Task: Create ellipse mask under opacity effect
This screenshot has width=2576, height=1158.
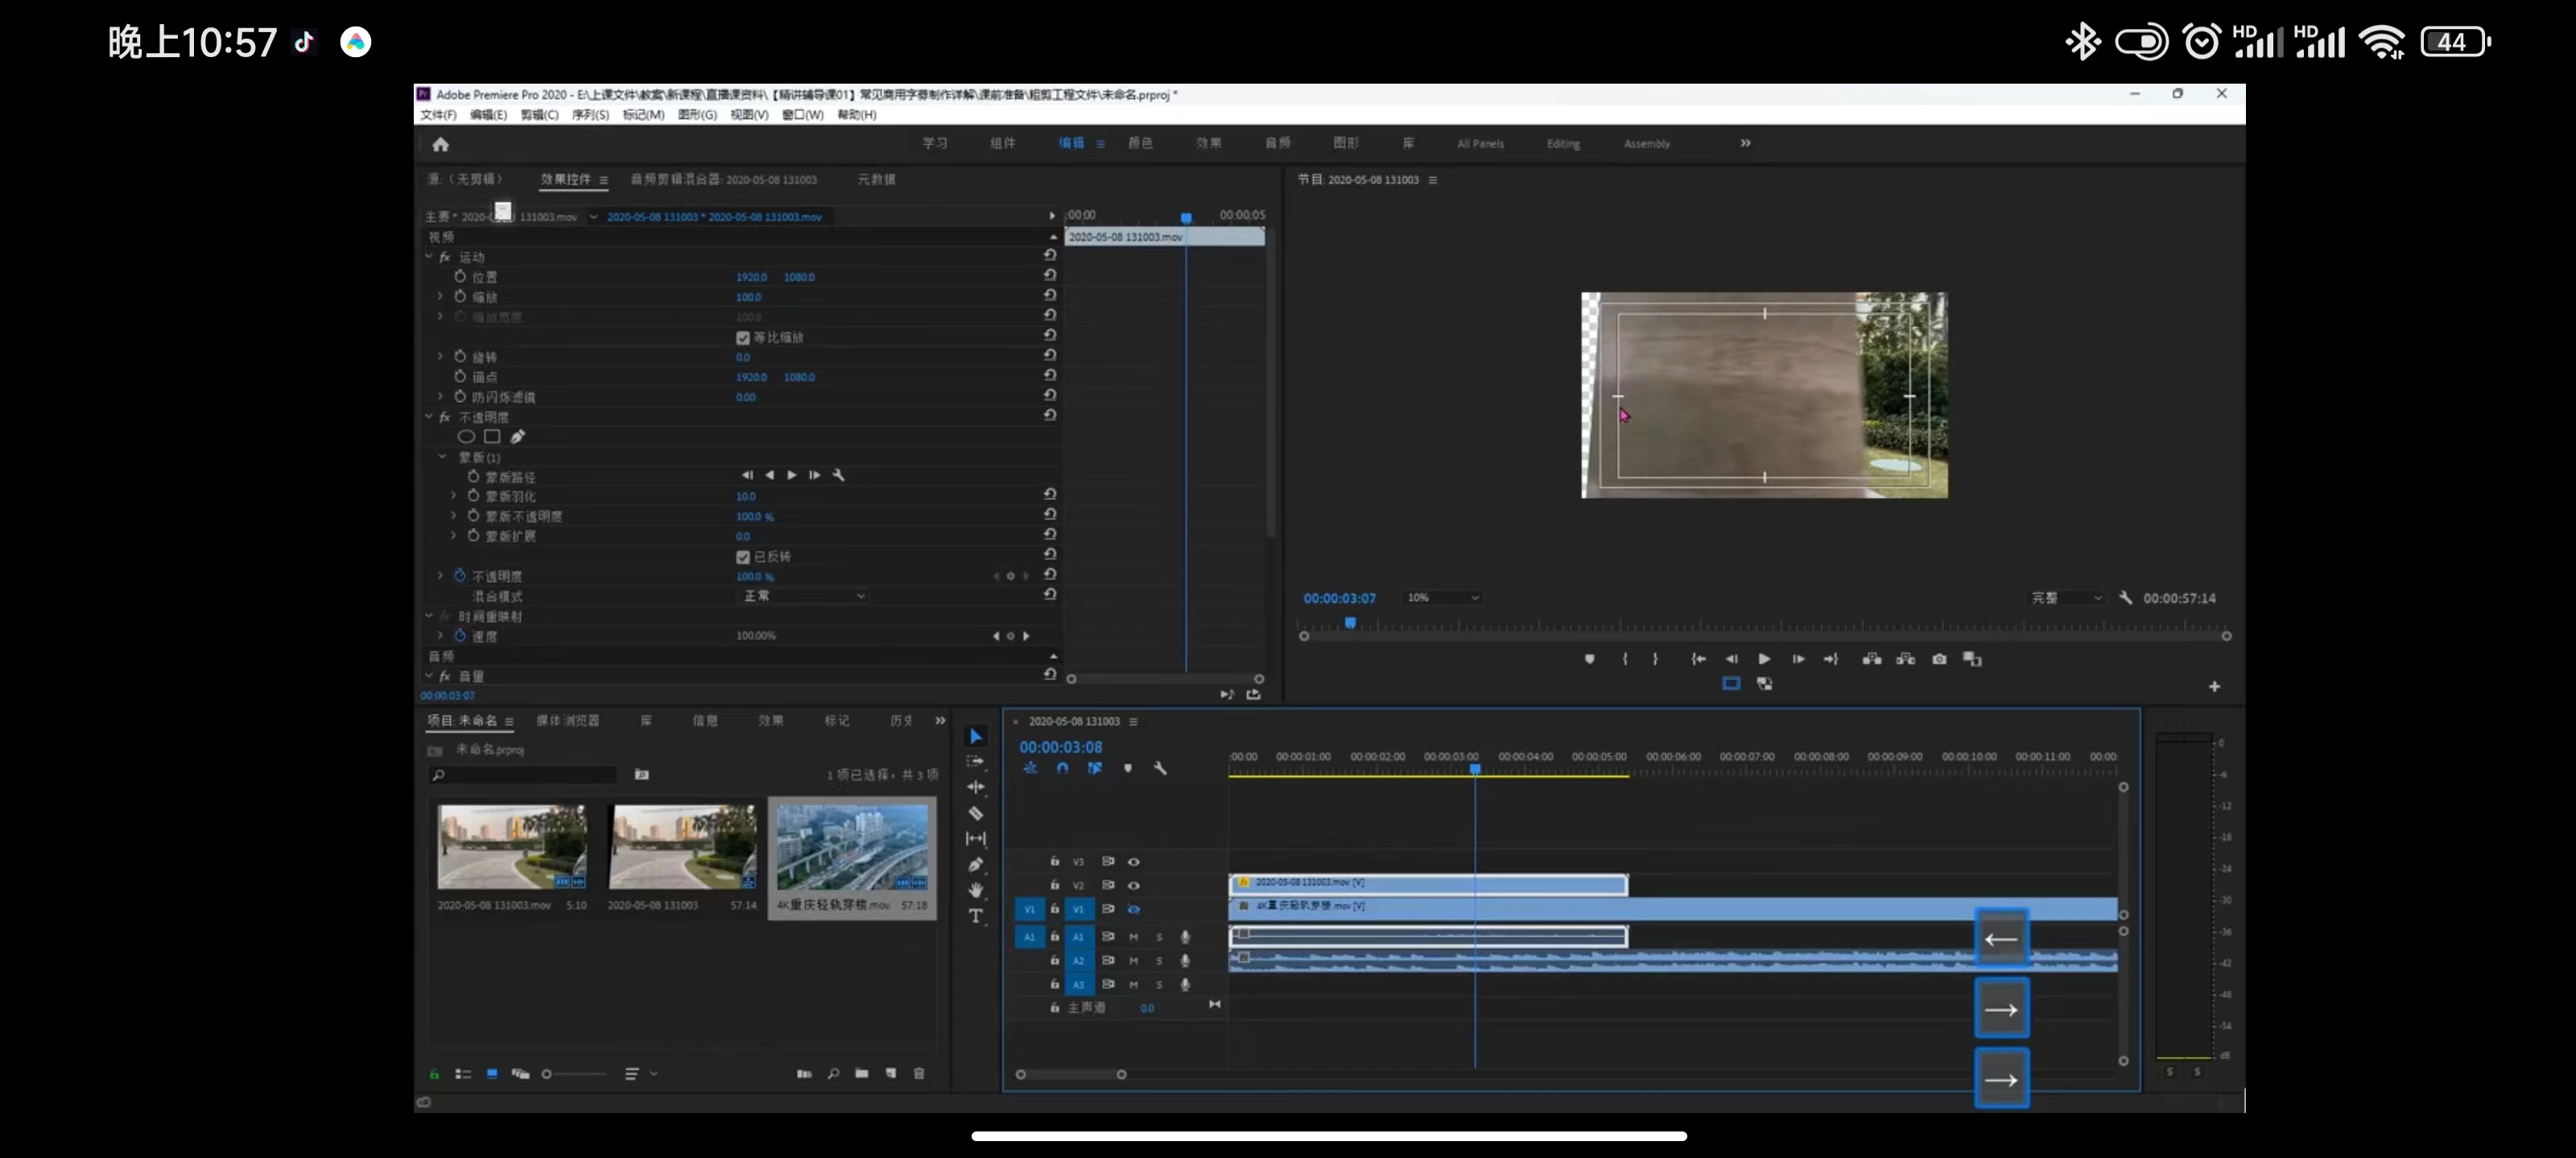Action: 466,437
